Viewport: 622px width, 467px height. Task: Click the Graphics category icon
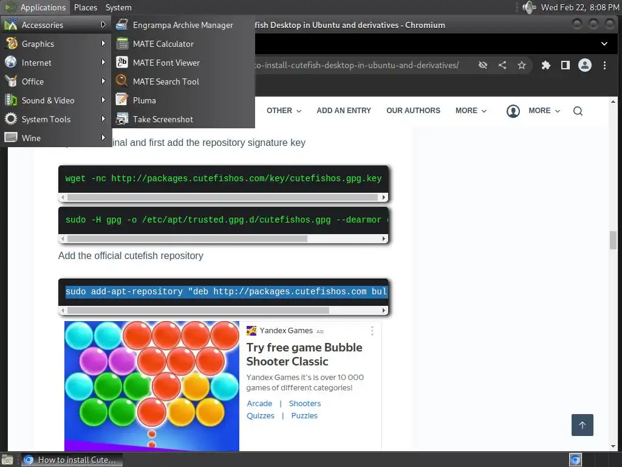pos(11,43)
